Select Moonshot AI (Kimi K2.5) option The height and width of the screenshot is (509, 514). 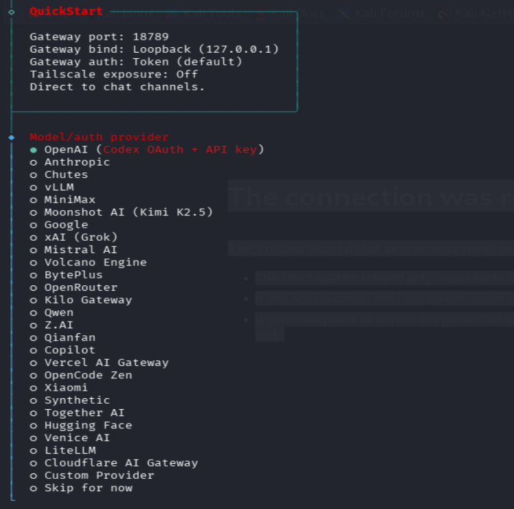121,212
